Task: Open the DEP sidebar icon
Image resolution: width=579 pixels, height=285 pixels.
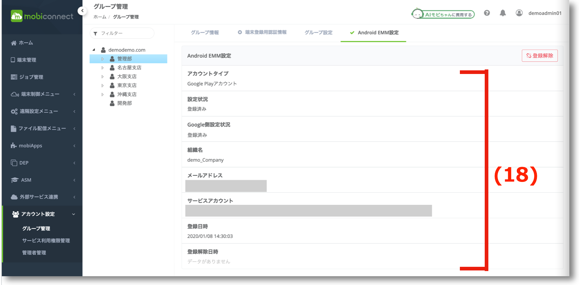Action: pyautogui.click(x=14, y=163)
